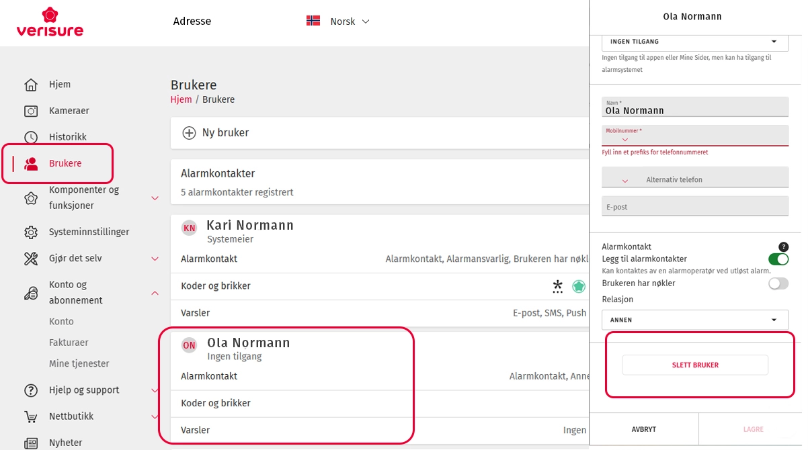Click the Avbryt button

tap(644, 429)
